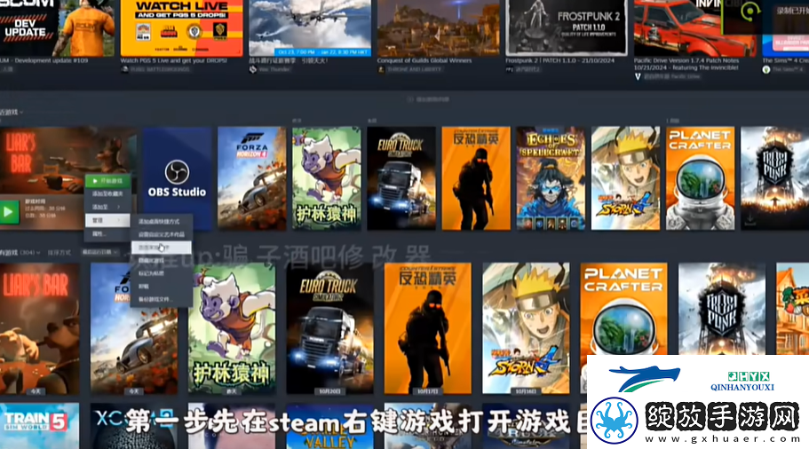The width and height of the screenshot is (809, 449).
Task: Expand the 添加至 submenu
Action: 107,207
